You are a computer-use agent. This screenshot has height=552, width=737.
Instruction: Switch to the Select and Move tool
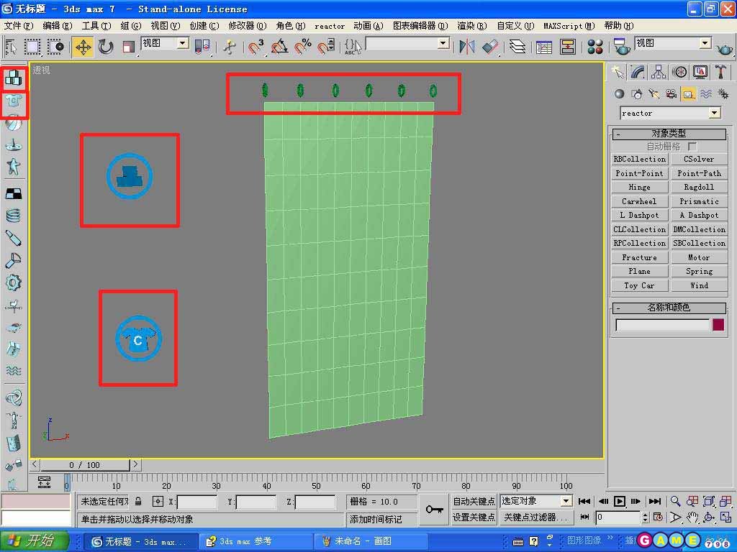(83, 47)
